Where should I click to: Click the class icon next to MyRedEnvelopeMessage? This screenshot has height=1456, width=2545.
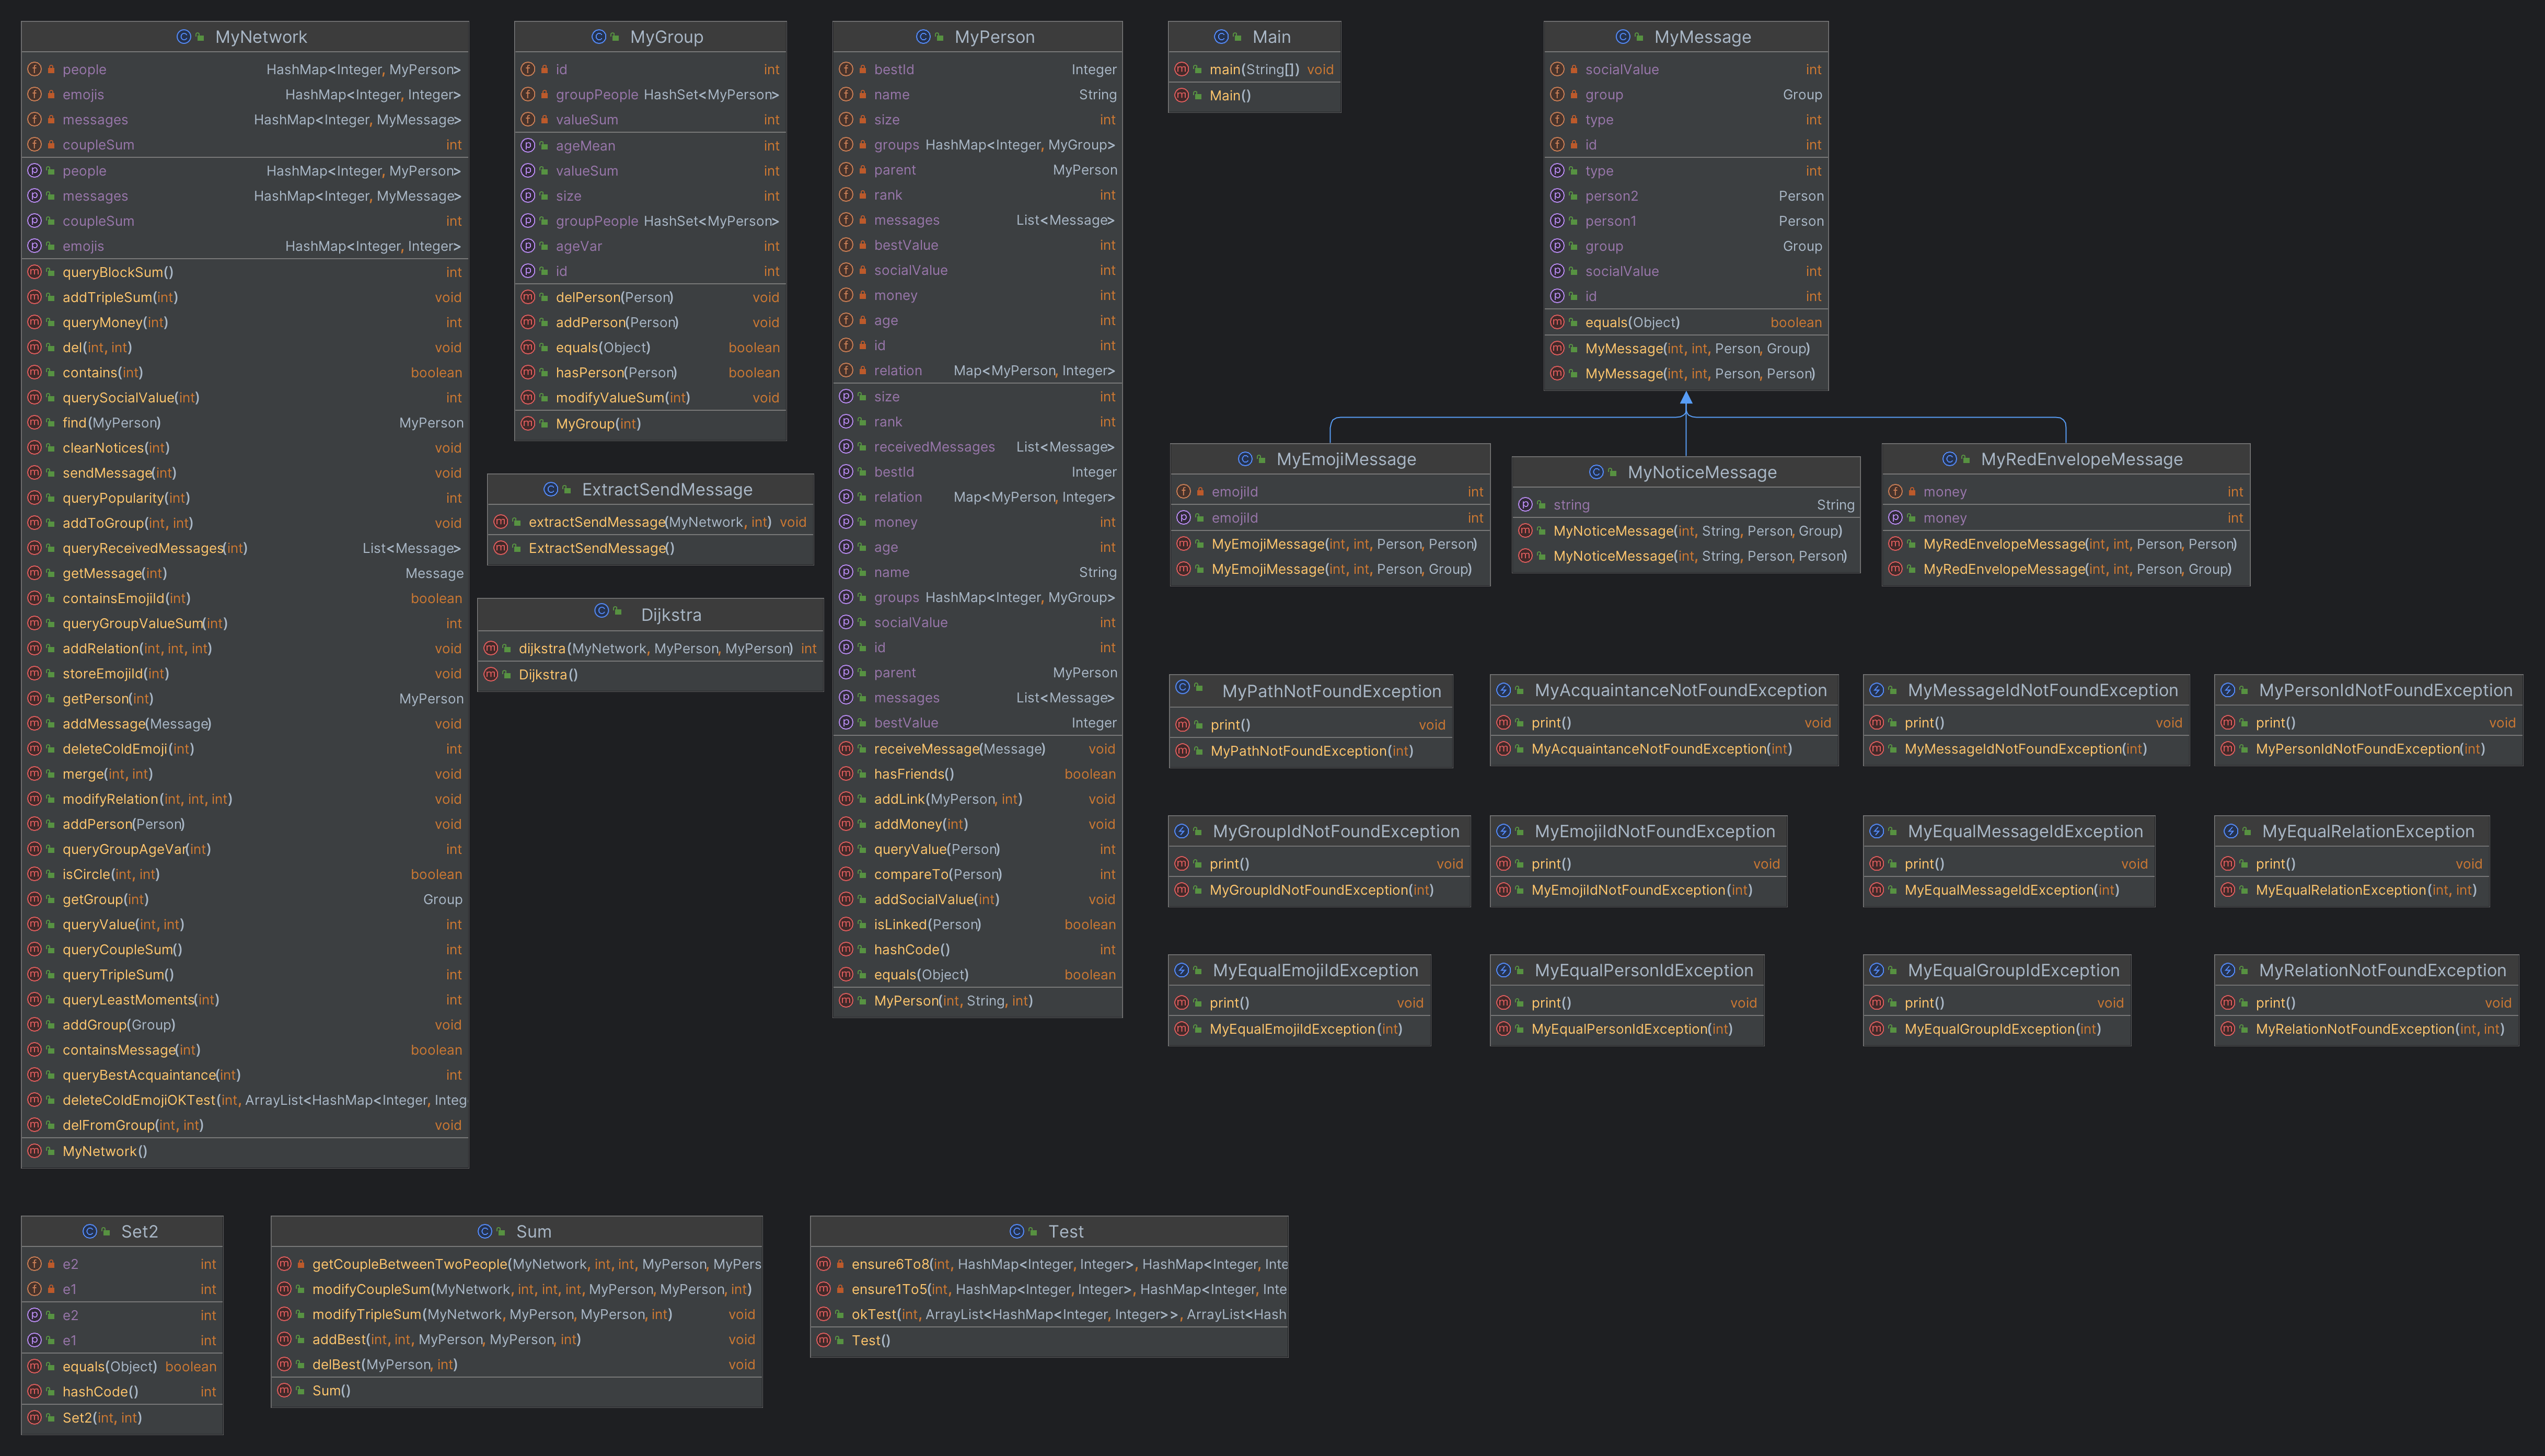[1950, 459]
